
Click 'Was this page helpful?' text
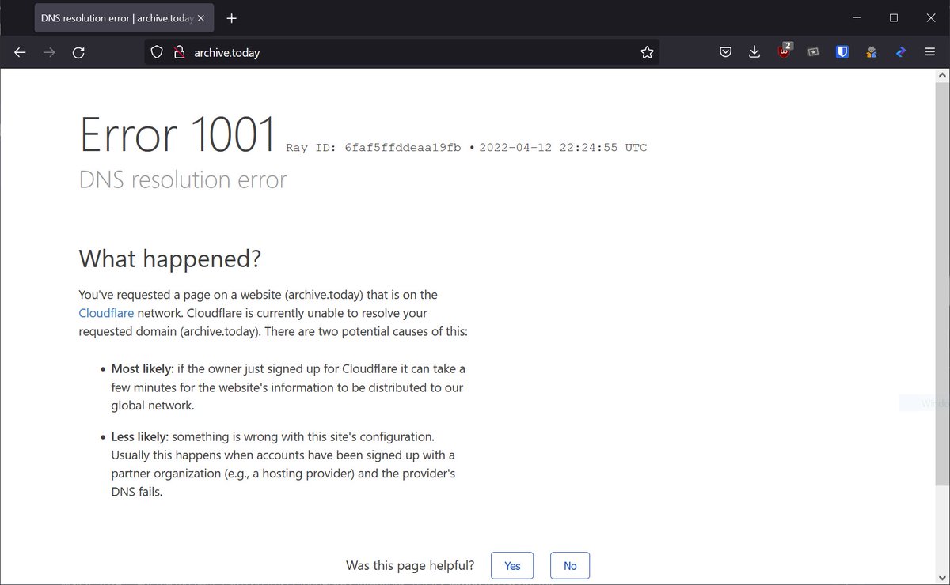(x=410, y=566)
